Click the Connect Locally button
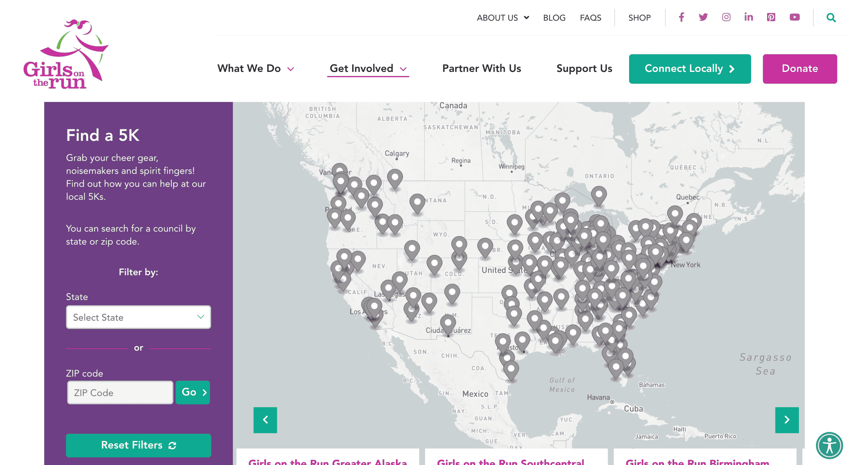Viewport: 849px width, 465px height. [x=689, y=69]
